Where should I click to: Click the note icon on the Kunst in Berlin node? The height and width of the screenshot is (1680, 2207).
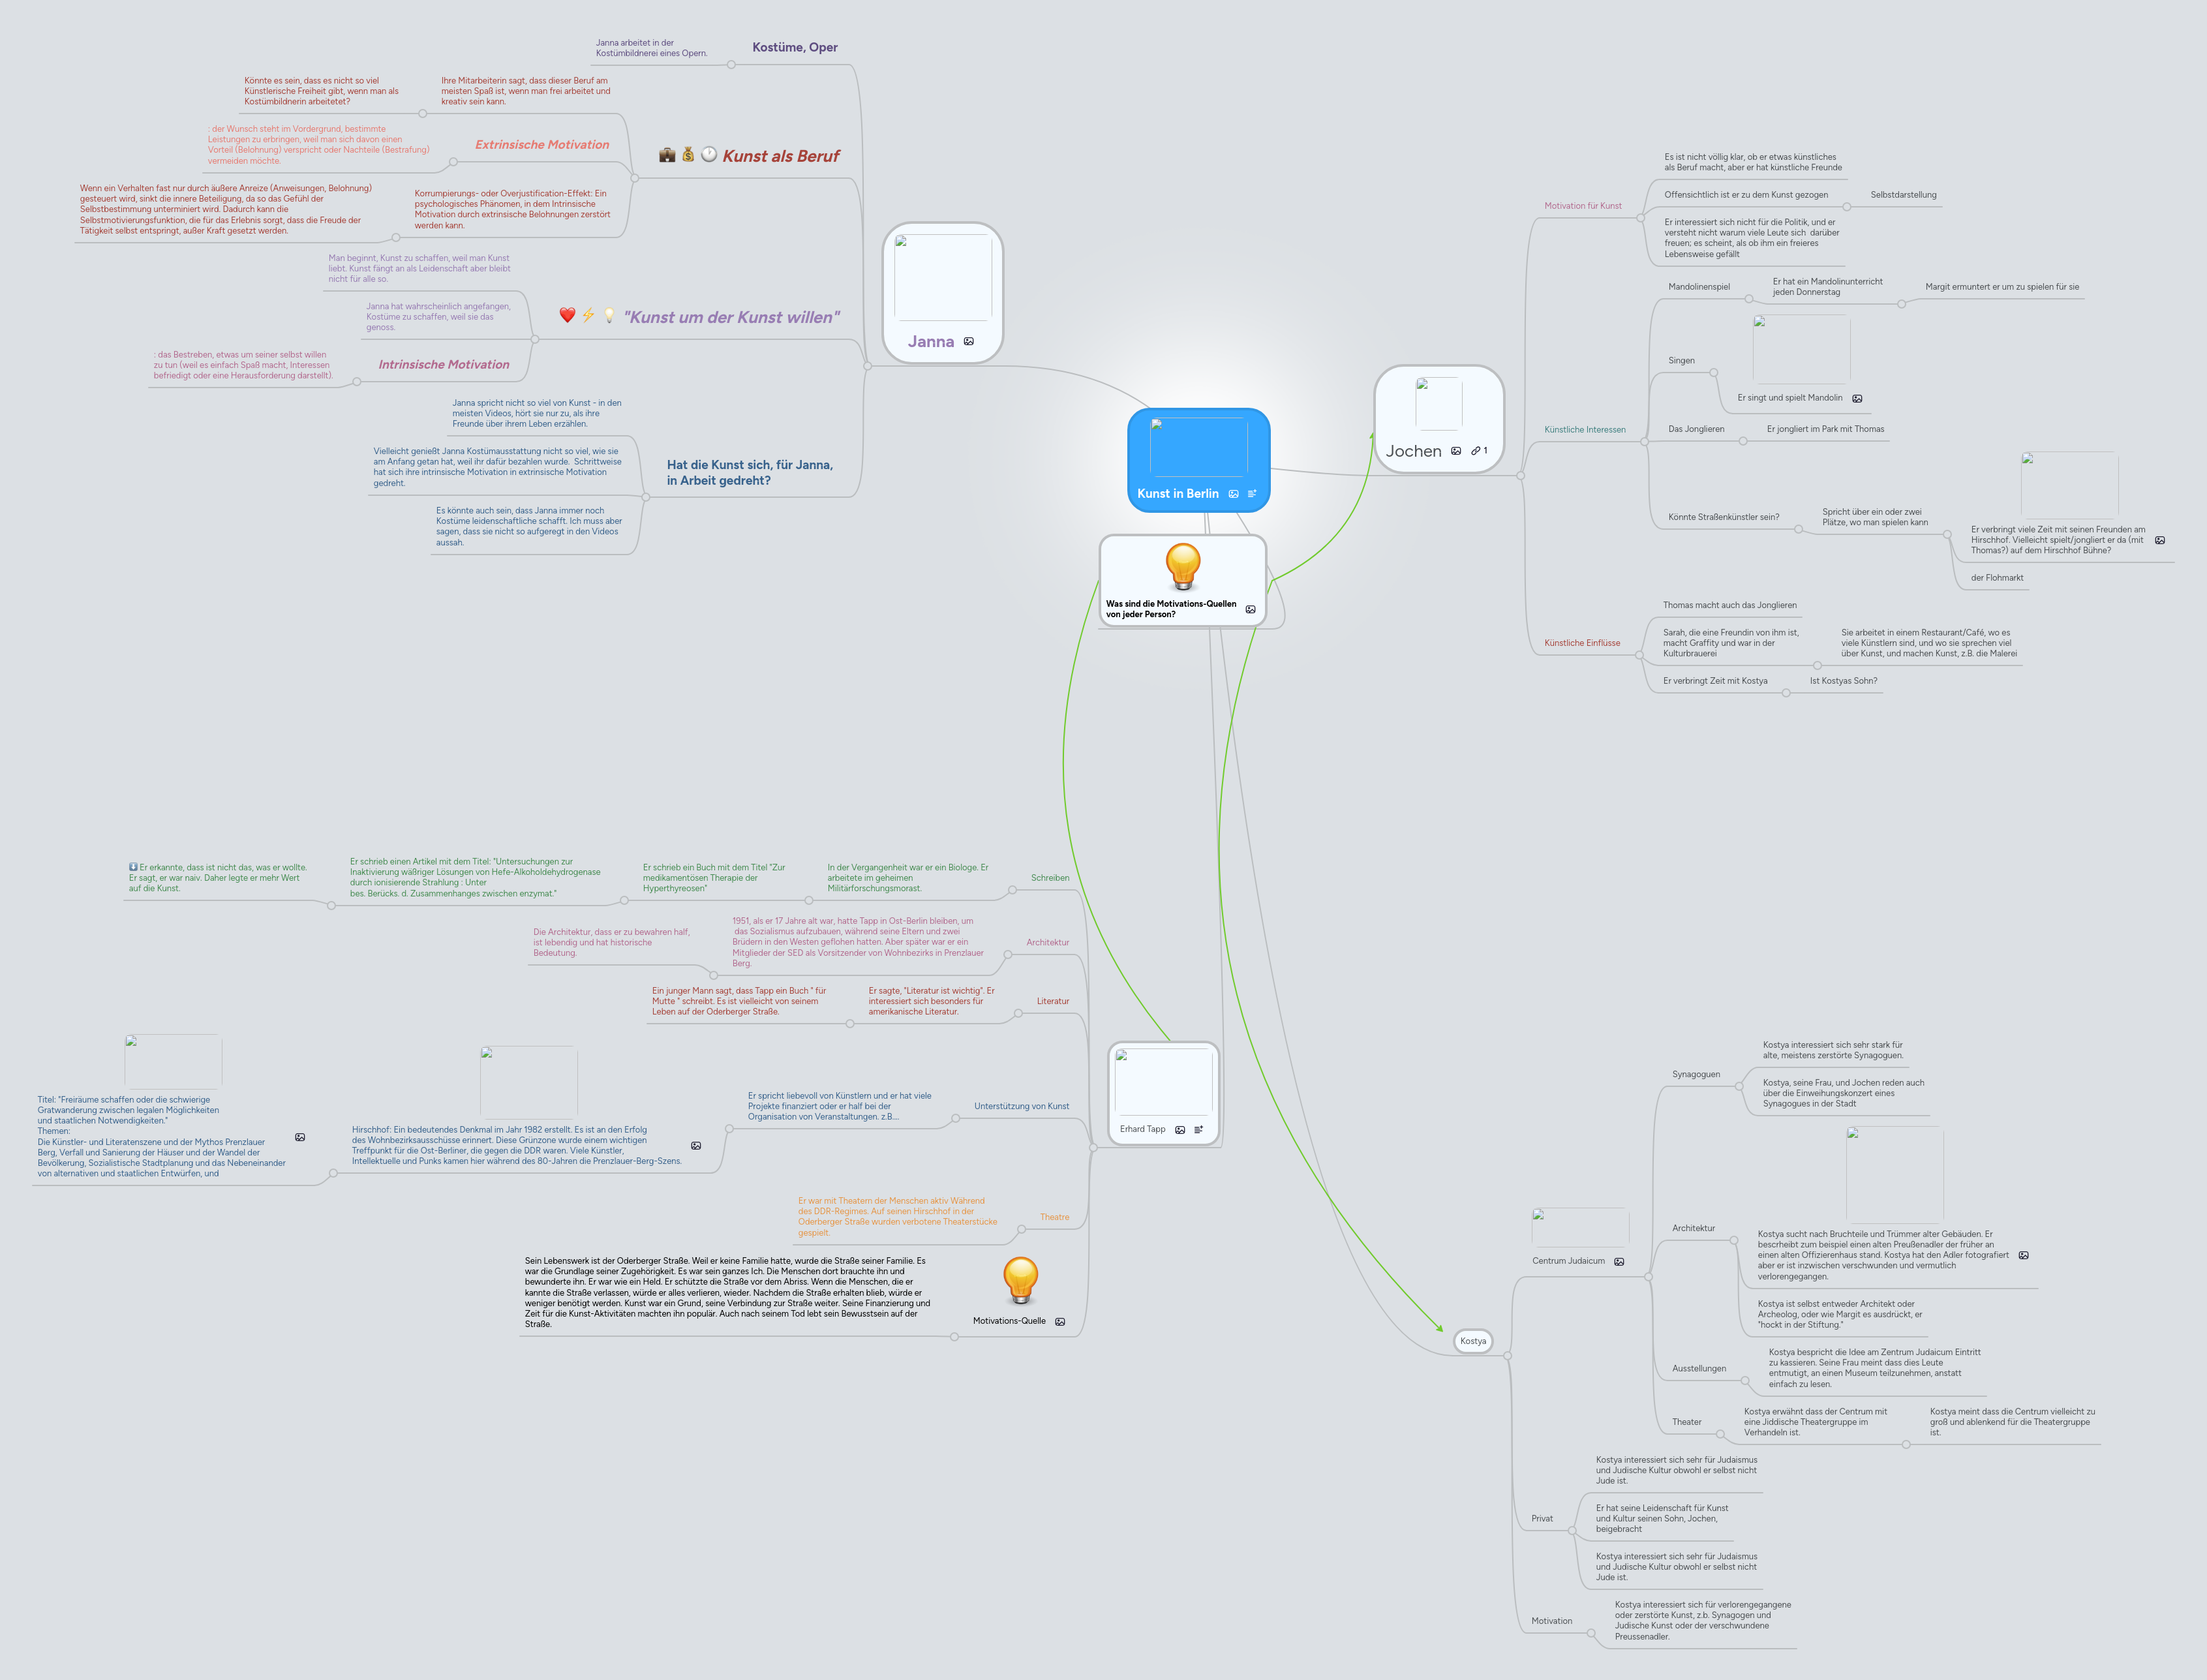1253,493
